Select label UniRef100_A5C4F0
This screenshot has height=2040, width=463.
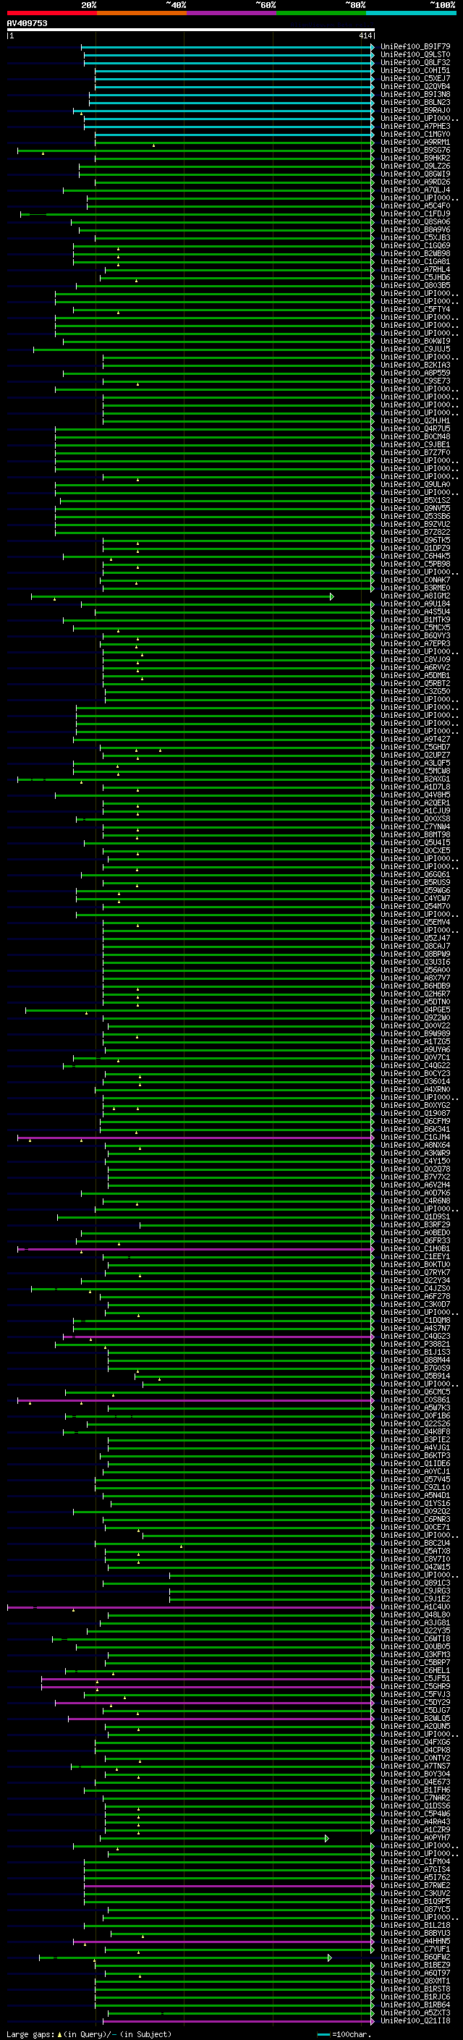coord(415,206)
